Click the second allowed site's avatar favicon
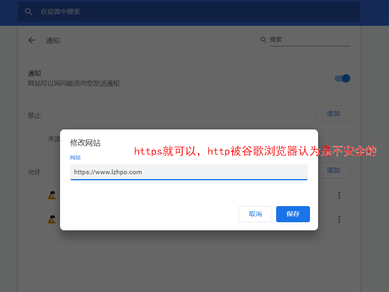Screen dimensions: 389x292 tap(52, 219)
